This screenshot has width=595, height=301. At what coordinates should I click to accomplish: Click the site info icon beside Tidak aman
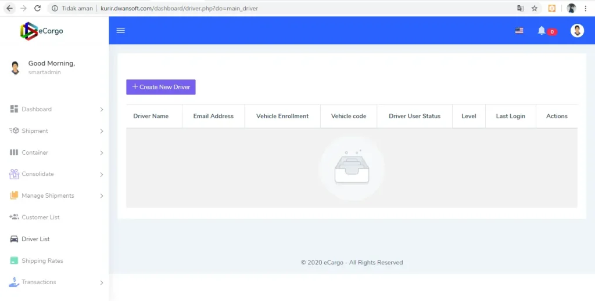(x=55, y=8)
